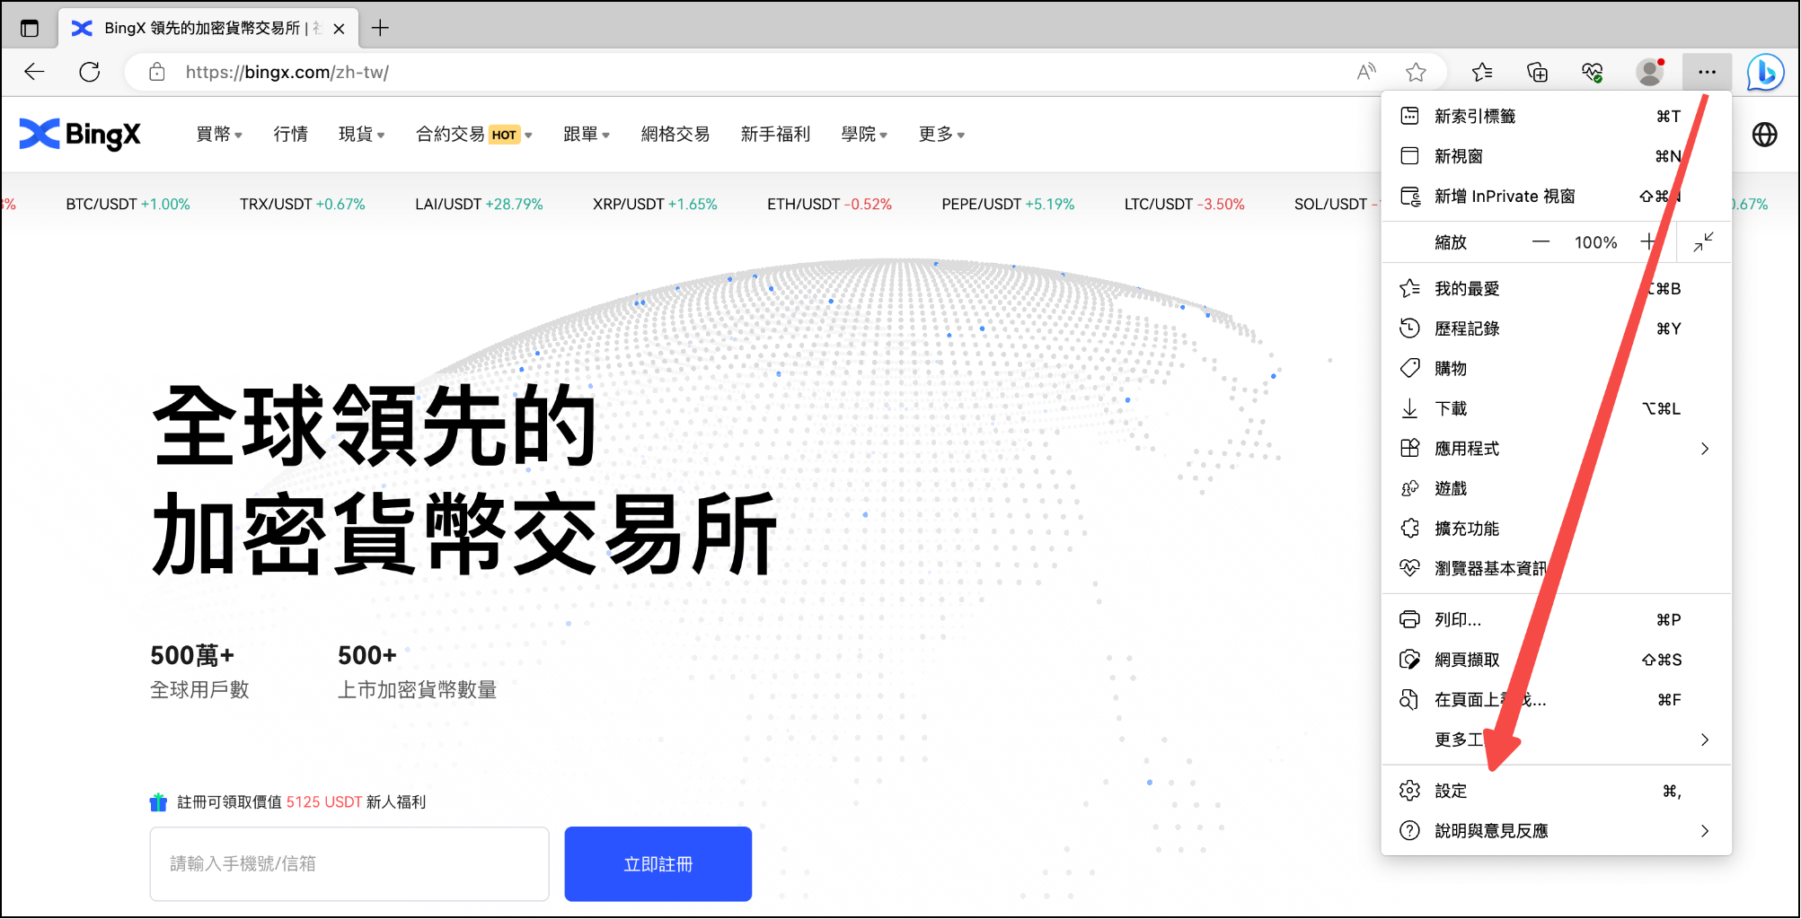Click the user profile avatar icon
The height and width of the screenshot is (919, 1801).
(x=1649, y=73)
